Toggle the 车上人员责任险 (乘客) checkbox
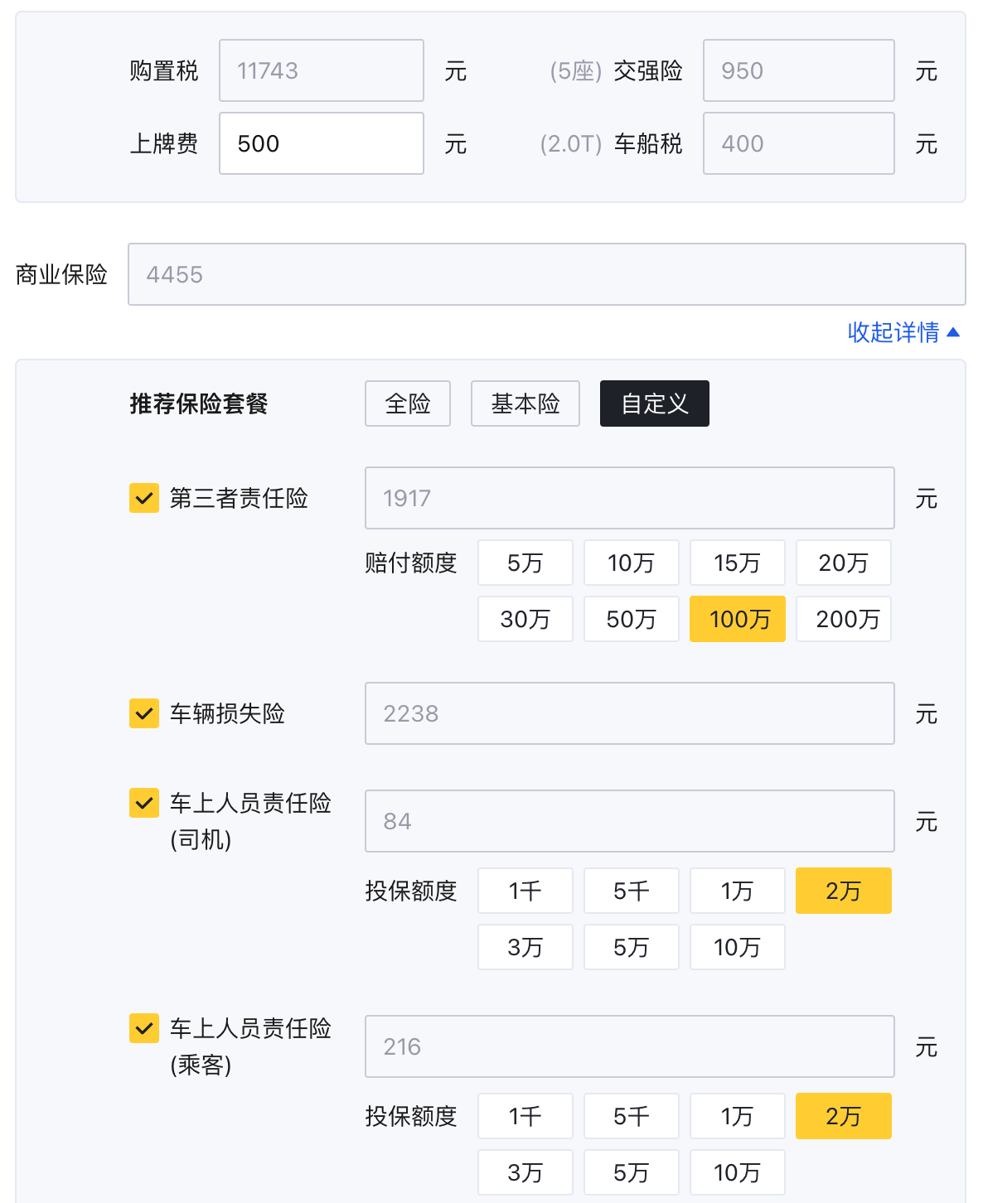The image size is (983, 1203). tap(144, 1028)
